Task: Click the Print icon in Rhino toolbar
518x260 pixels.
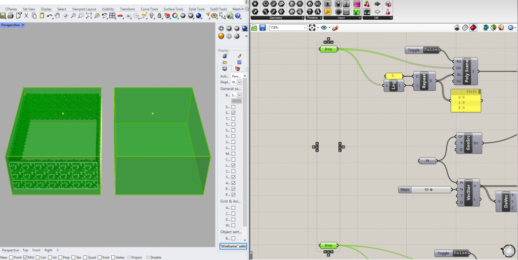Action: click(11, 16)
